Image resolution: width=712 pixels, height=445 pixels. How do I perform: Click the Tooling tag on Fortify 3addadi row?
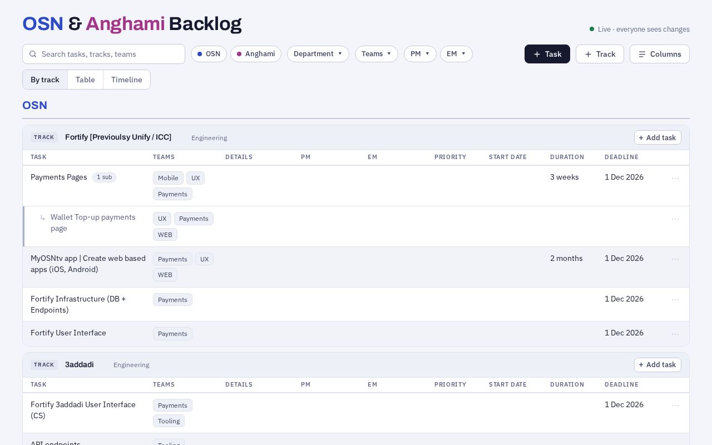(x=169, y=421)
